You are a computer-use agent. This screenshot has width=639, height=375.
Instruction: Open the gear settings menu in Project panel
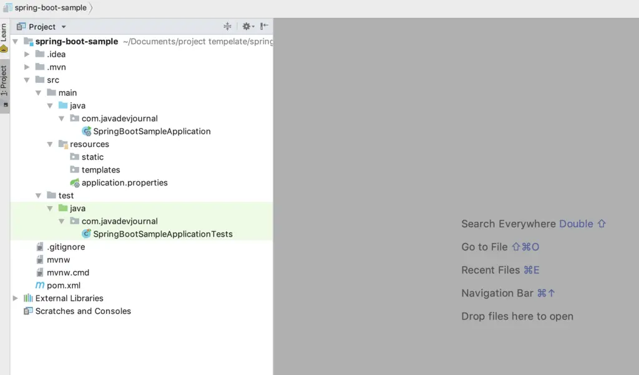coord(248,26)
